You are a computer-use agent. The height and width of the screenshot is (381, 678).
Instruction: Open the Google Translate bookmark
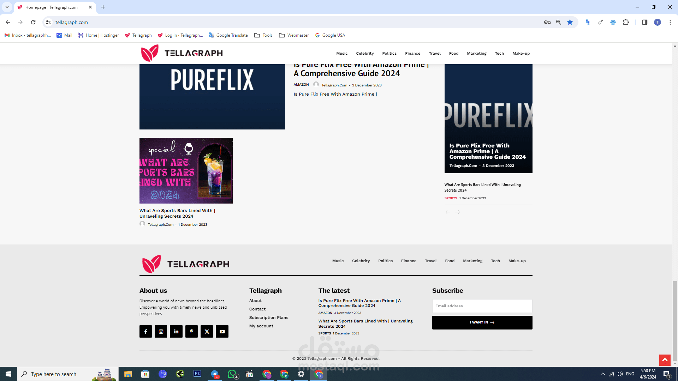pyautogui.click(x=228, y=35)
